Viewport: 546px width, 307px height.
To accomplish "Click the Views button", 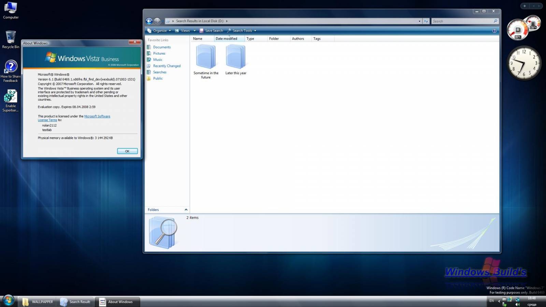I will coord(183,31).
